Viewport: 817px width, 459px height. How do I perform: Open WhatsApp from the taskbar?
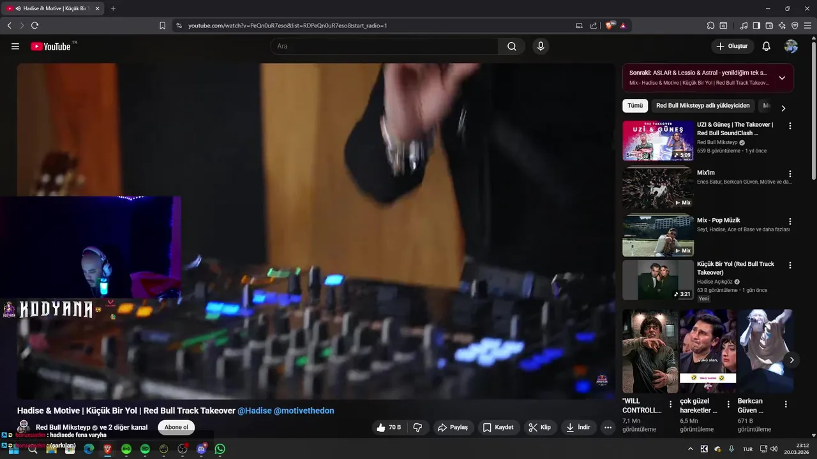(x=220, y=449)
